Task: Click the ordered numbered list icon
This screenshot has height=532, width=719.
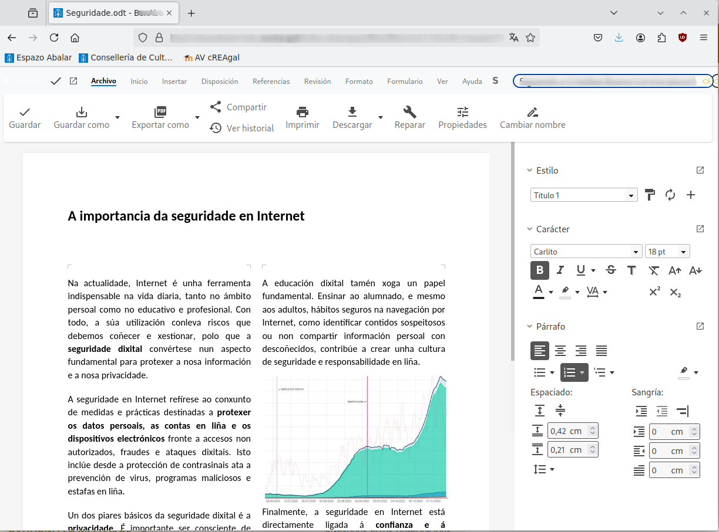Action: point(569,372)
